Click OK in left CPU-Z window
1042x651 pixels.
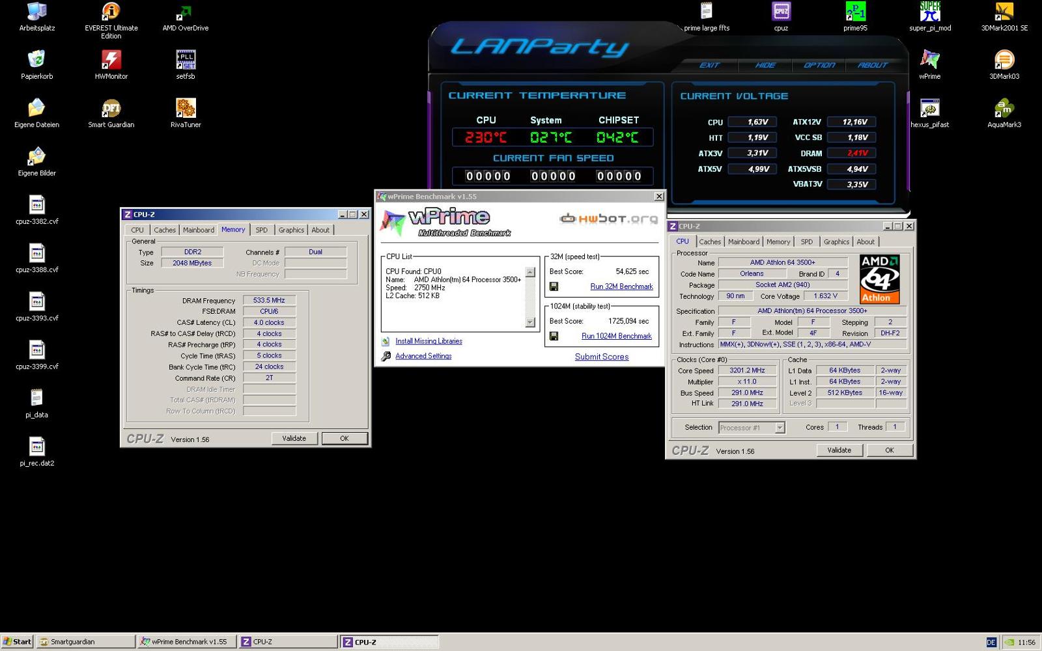coord(345,438)
